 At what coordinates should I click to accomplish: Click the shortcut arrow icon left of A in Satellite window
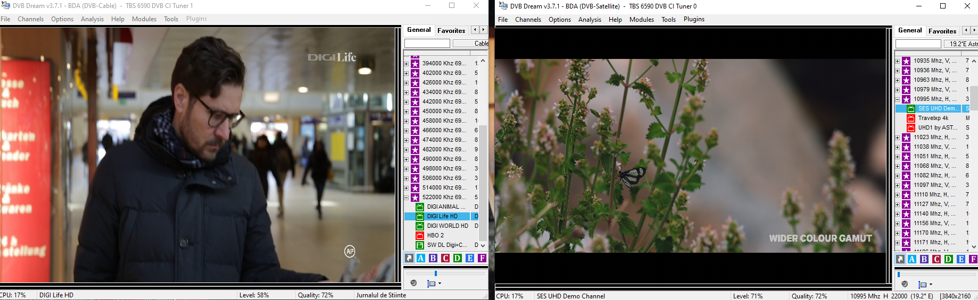click(900, 259)
